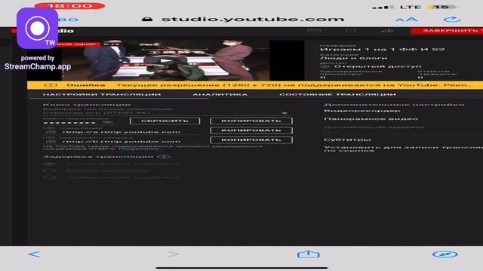Select the third stream latency radio option
This screenshot has width=483, height=271.
click(49, 178)
